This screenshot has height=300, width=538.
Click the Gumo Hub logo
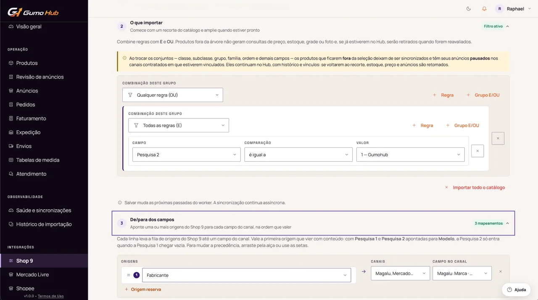coord(33,12)
